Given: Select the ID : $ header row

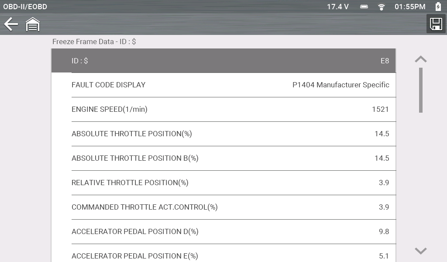Looking at the screenshot, I should (223, 61).
